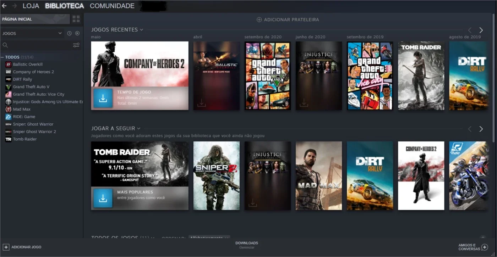
Task: Open Sniper Ghost Warrior 2 cover
Action: pos(216,175)
